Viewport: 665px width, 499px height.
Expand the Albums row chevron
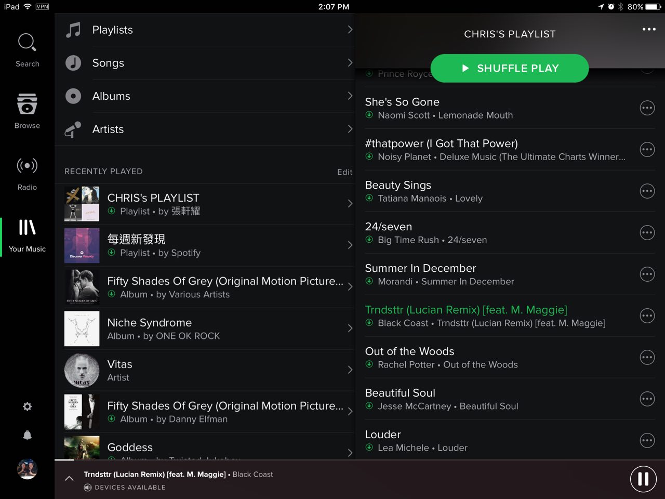pos(350,96)
